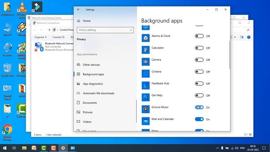Click Settings gear on taskbar
Image resolution: width=270 pixels, height=152 pixels.
pyautogui.click(x=63, y=148)
